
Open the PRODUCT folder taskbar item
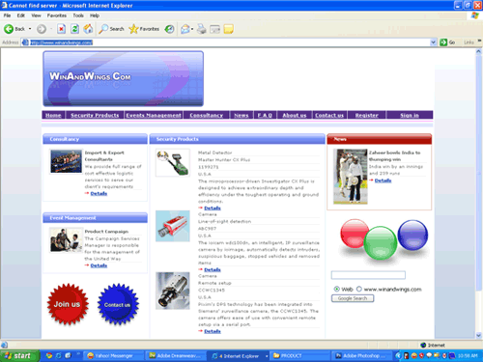(299, 356)
